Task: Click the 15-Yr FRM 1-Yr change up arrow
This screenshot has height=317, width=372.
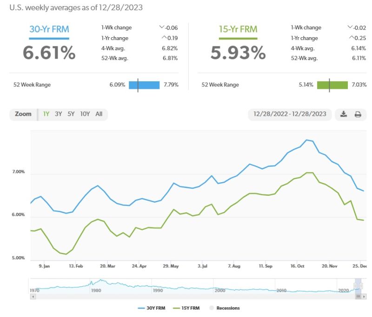Action: click(x=350, y=38)
